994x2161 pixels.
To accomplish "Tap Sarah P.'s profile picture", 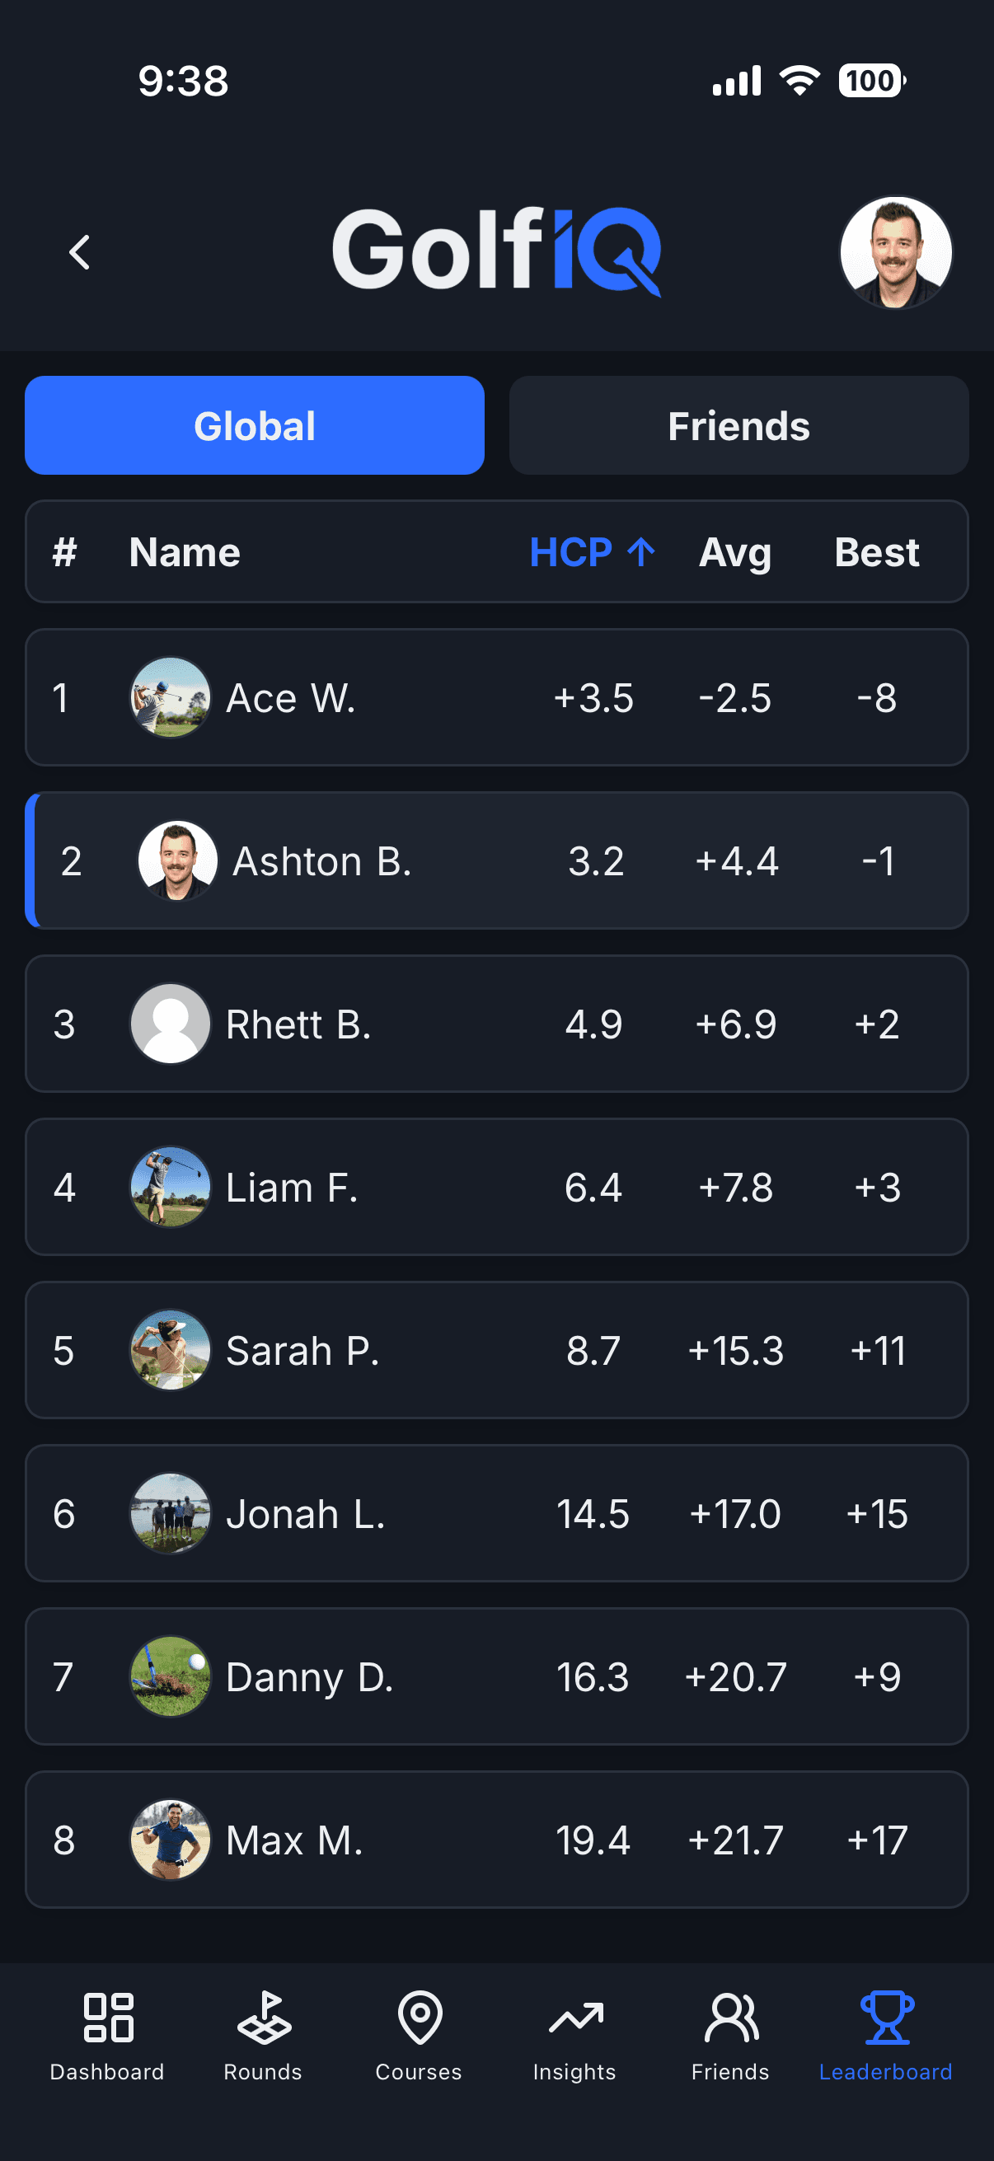I will point(171,1350).
